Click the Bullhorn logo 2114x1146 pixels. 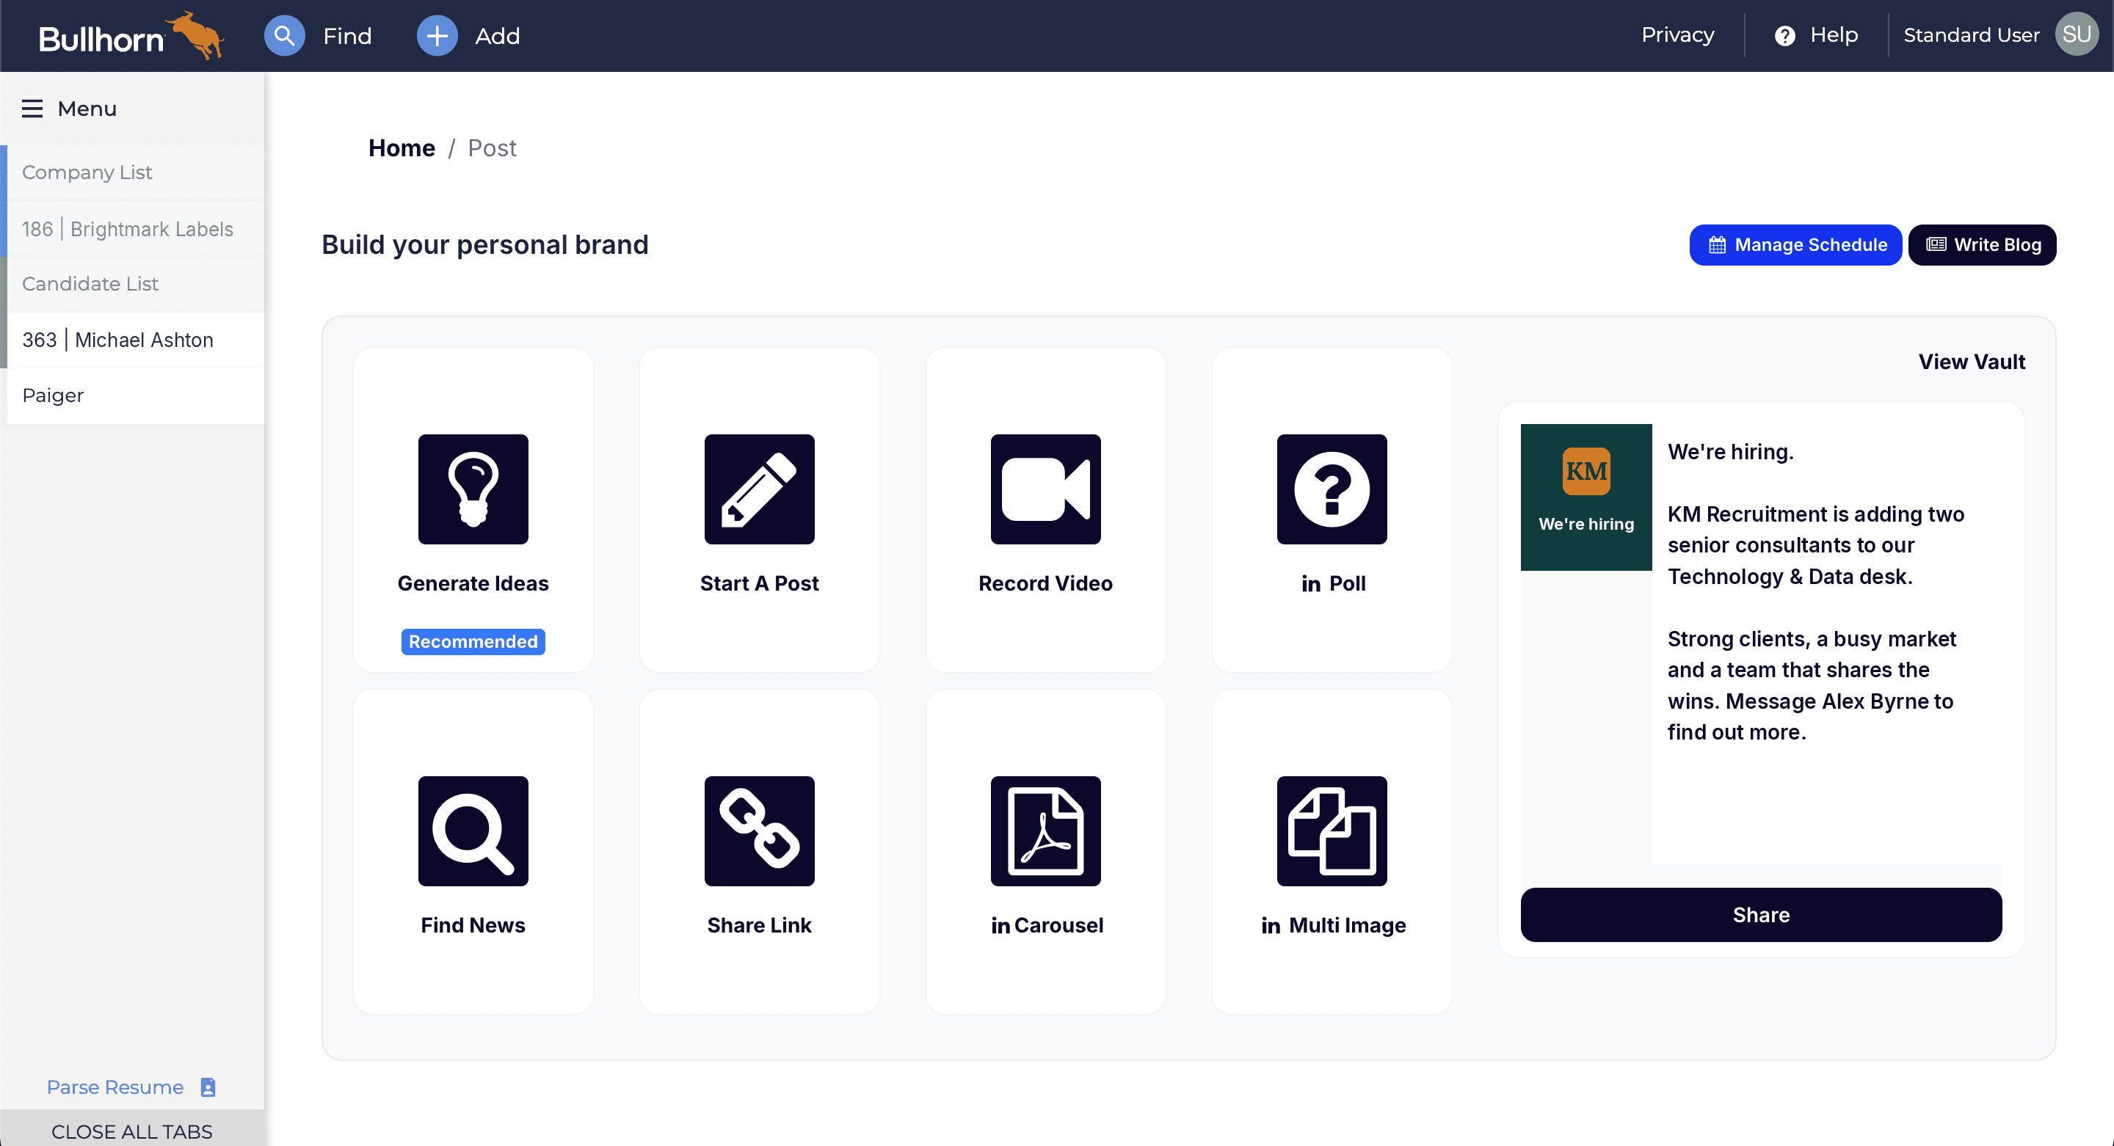[x=131, y=36]
